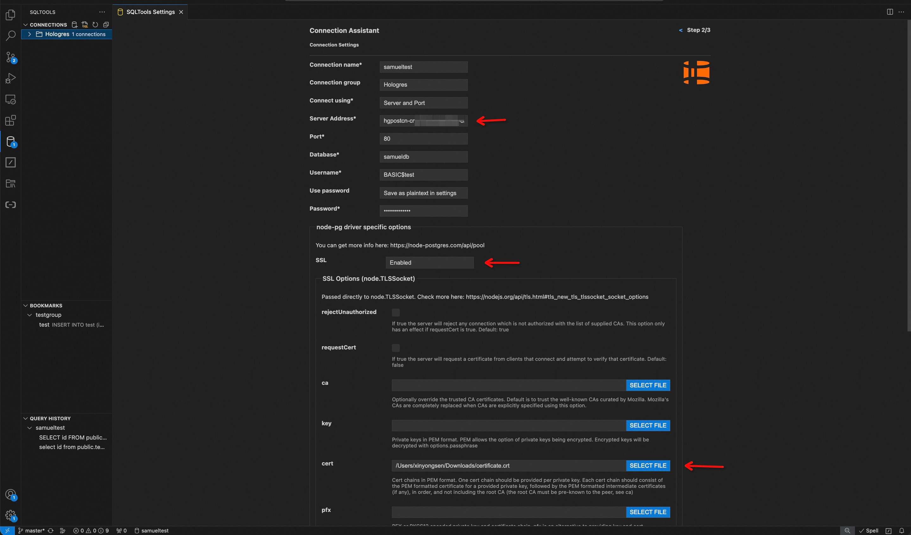Click the Username field BASIC$test
911x535 pixels.
(423, 175)
